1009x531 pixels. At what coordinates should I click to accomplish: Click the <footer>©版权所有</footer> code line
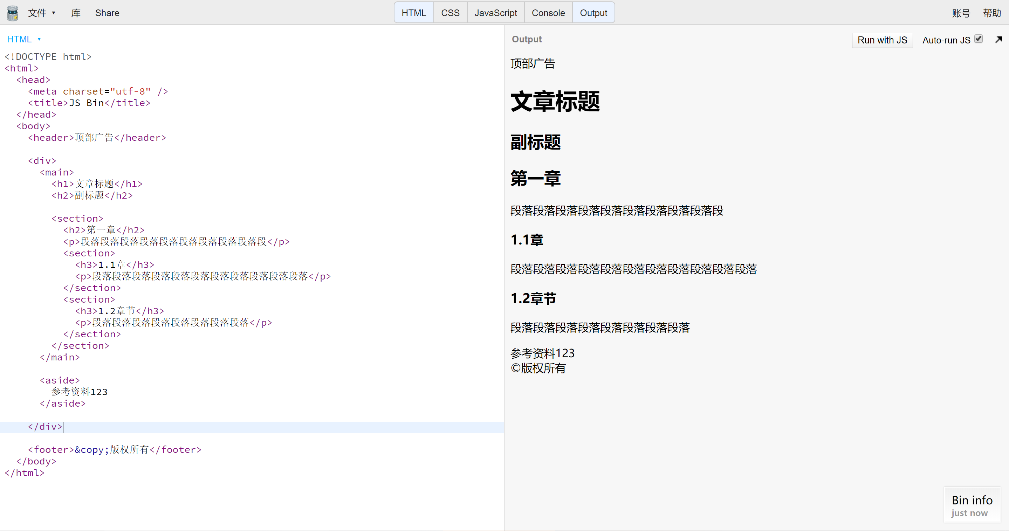[x=114, y=450]
